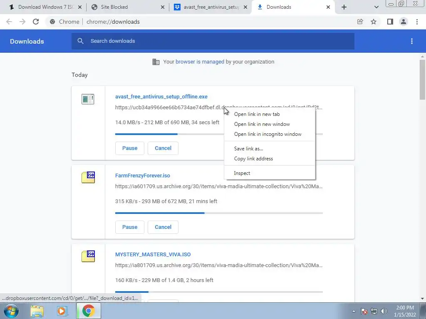Image resolution: width=426 pixels, height=319 pixels.
Task: Click the FarmFrenzyForever download progress bar
Action: (x=219, y=213)
